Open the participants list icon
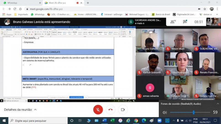Image resolution: width=221 pixels, height=124 pixels. pyautogui.click(x=173, y=22)
